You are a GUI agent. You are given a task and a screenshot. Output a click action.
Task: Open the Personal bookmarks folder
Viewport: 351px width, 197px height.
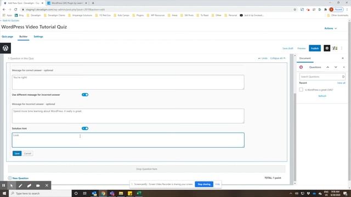coord(230,15)
